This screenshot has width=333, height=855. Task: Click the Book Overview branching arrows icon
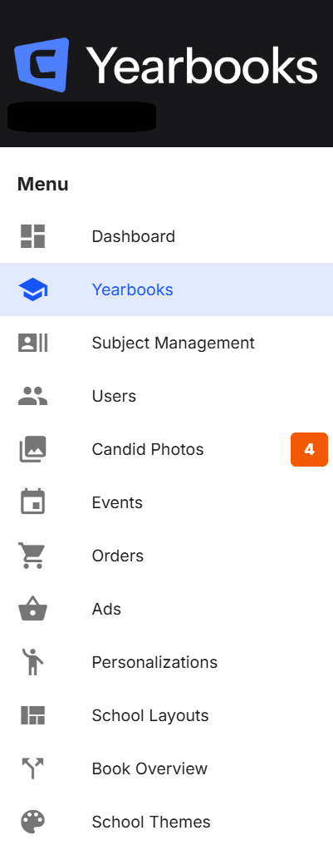coord(32,769)
